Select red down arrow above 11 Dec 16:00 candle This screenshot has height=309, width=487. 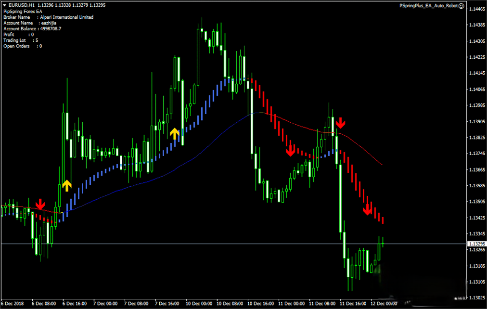340,123
